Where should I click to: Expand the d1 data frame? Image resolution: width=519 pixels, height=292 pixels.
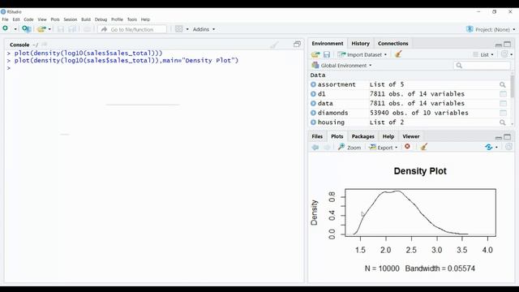coord(313,94)
